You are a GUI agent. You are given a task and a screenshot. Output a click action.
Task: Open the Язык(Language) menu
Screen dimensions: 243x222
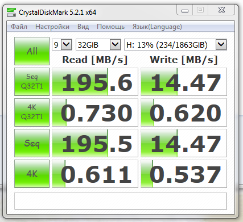pyautogui.click(x=157, y=27)
